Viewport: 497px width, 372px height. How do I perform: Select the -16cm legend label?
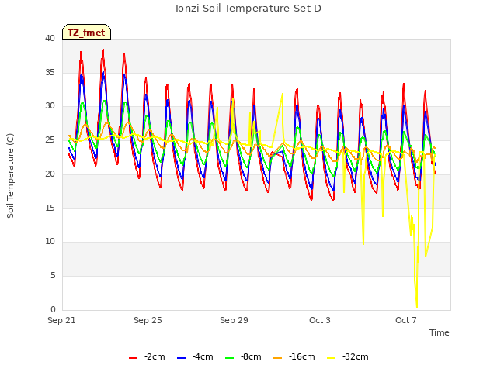click(x=302, y=356)
